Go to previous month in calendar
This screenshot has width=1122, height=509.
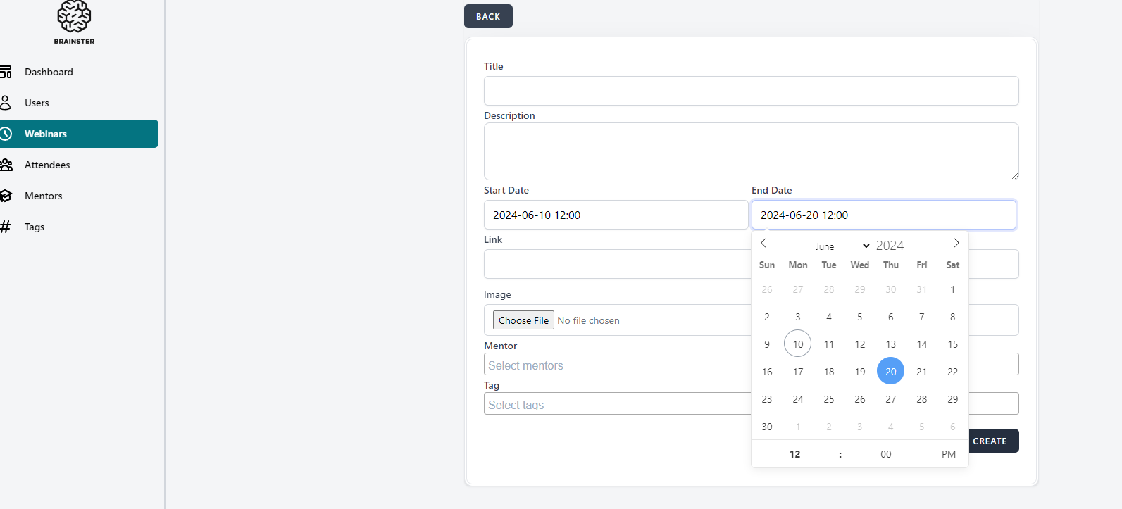tap(763, 244)
